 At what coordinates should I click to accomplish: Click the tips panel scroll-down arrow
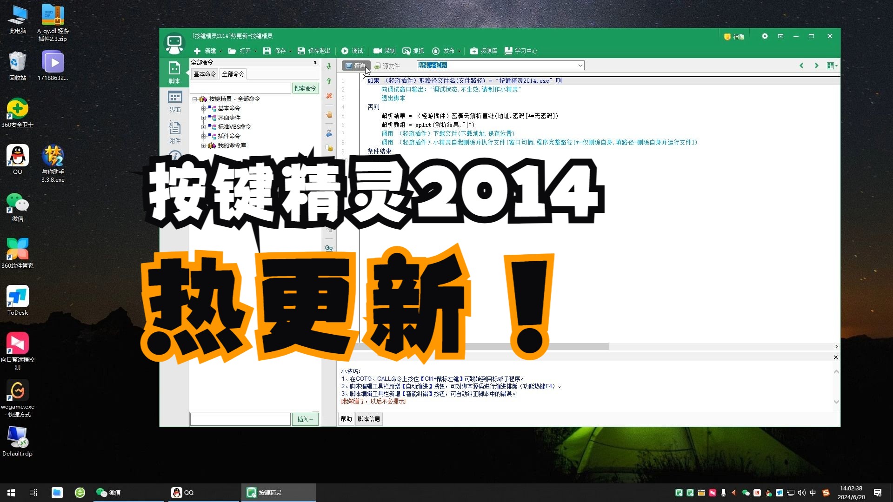tap(836, 402)
